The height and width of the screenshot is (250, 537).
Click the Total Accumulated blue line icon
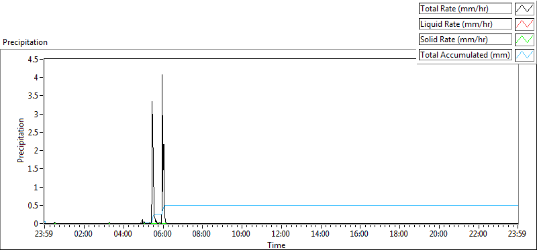(x=525, y=54)
